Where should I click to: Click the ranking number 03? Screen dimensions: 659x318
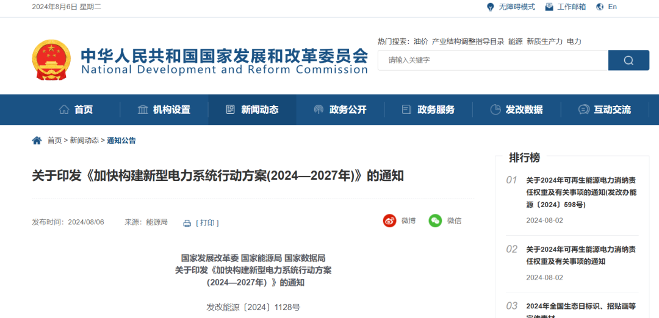(x=512, y=306)
